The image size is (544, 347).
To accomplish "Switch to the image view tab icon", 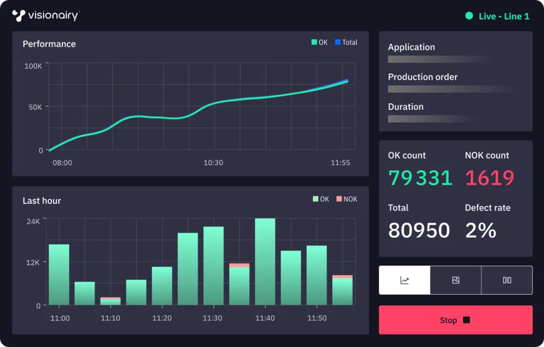I will pos(456,280).
